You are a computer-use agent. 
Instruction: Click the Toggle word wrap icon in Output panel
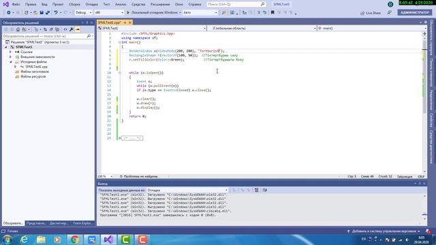[265, 190]
